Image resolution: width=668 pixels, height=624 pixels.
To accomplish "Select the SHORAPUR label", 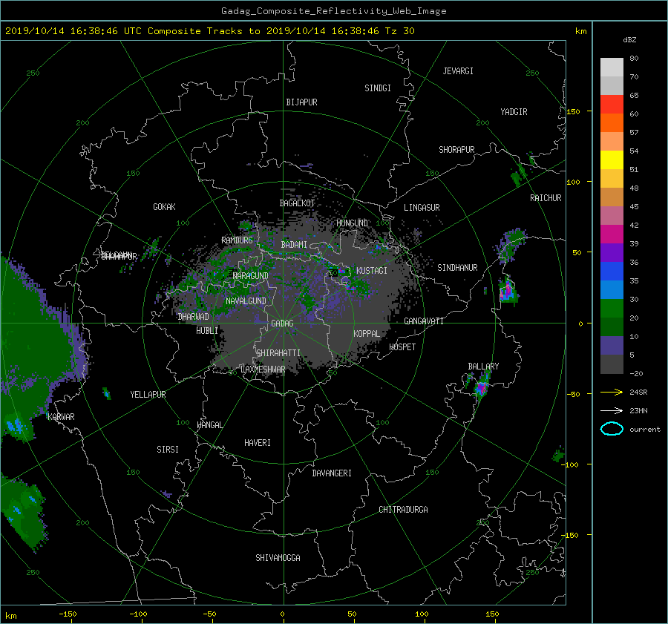I will tap(456, 150).
